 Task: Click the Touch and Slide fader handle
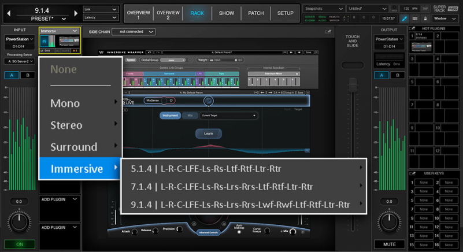click(x=353, y=86)
